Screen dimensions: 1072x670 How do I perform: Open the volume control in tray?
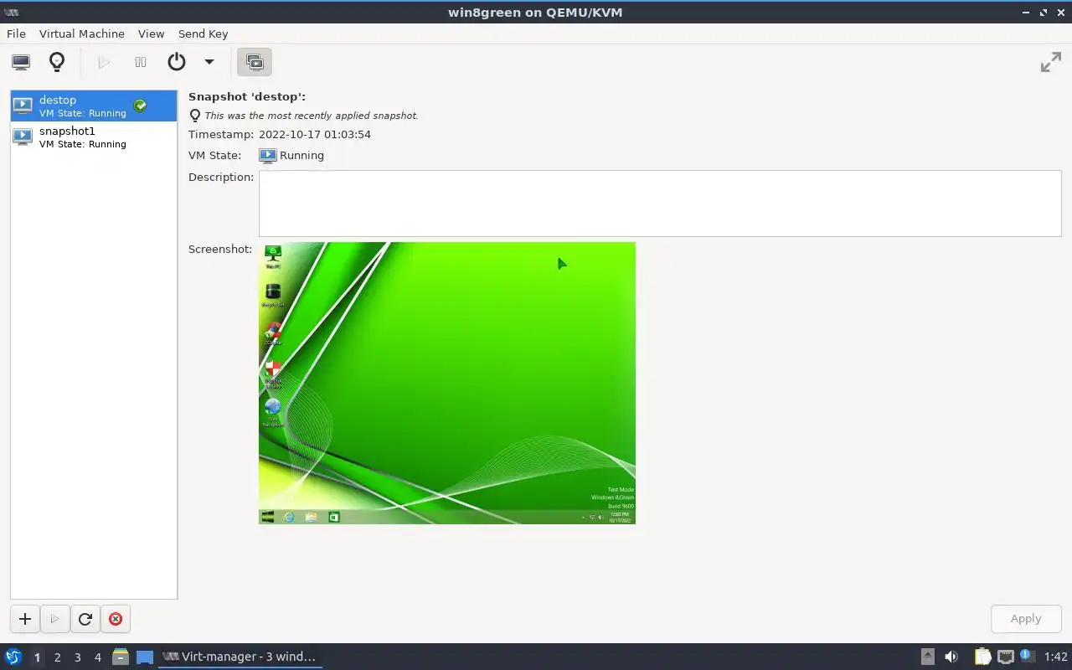point(951,657)
